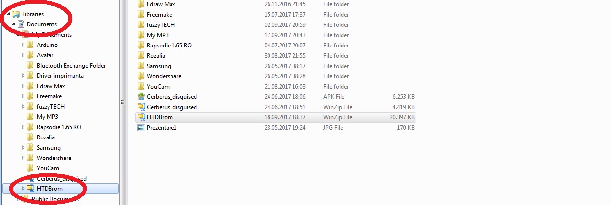611x205 pixels.
Task: Expand the HTDBrom archive node
Action: pos(23,189)
